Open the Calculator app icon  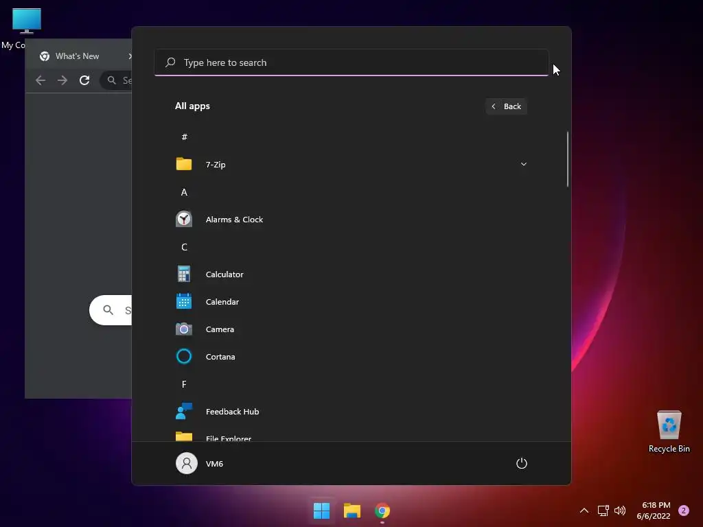184,274
